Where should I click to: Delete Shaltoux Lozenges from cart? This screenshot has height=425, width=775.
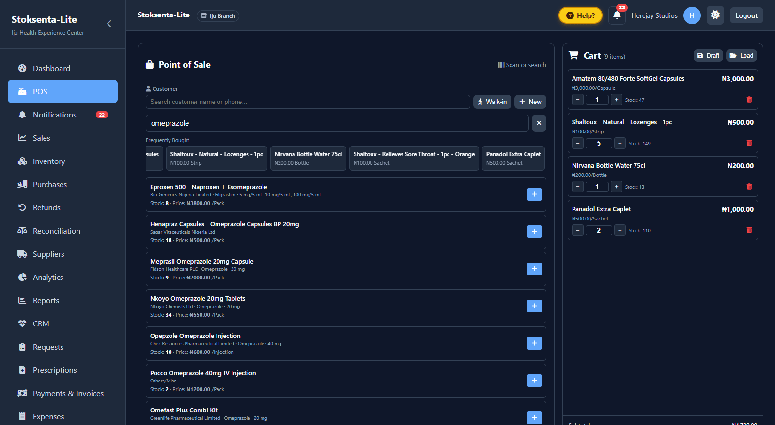749,143
